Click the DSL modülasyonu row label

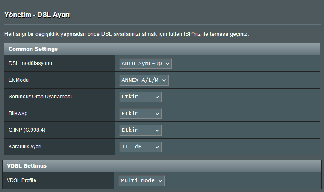click(30, 63)
